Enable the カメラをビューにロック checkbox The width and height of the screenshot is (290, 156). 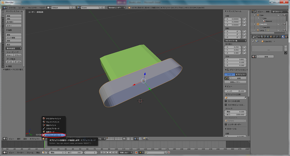[226, 105]
